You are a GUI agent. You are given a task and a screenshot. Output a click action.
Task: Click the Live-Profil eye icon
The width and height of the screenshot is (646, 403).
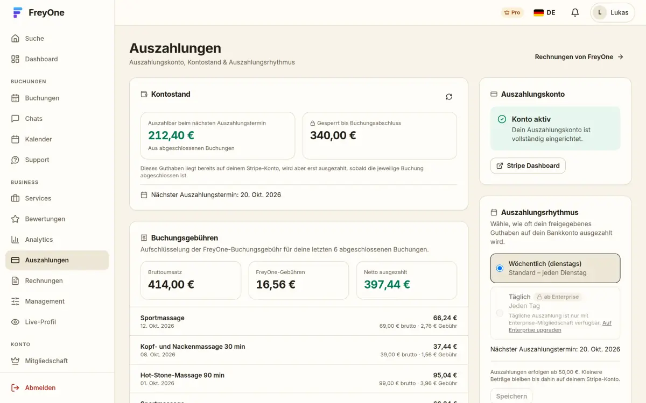coord(15,322)
